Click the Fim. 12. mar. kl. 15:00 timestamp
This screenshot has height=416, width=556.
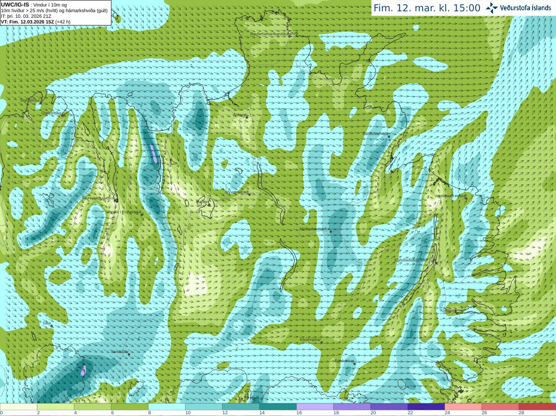tap(427, 8)
